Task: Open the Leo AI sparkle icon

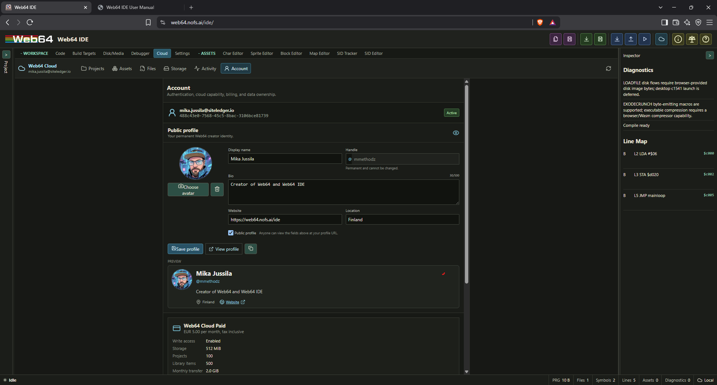Action: (x=687, y=22)
